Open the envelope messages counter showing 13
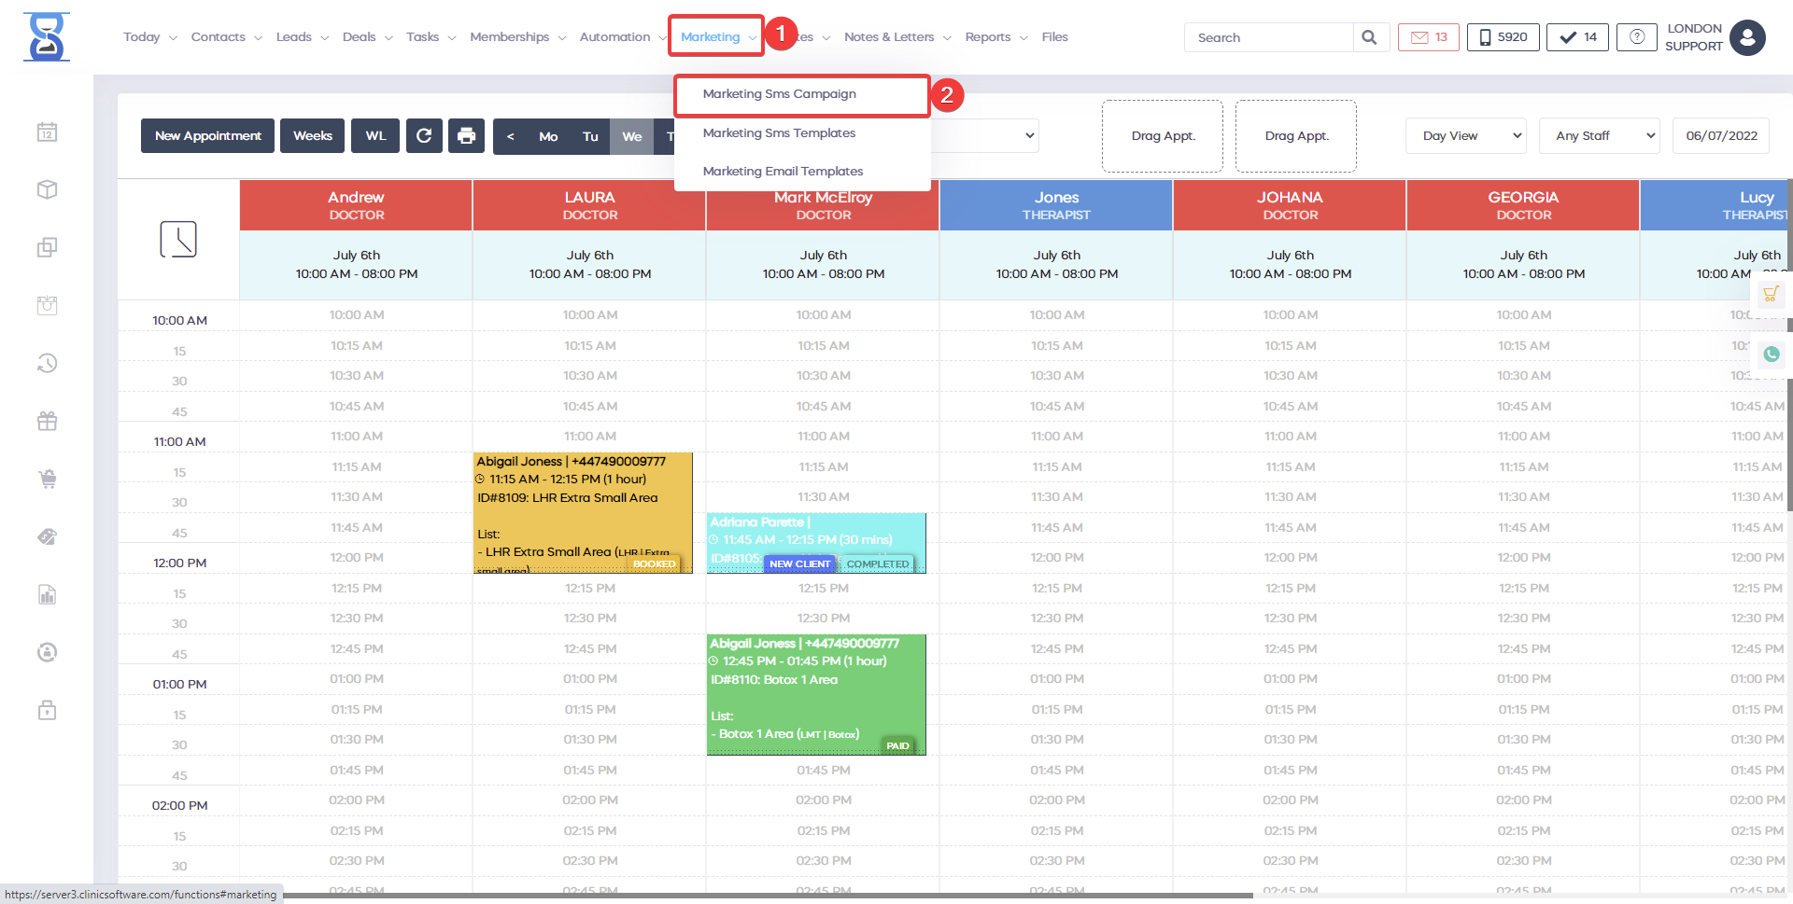1793x904 pixels. [x=1428, y=37]
